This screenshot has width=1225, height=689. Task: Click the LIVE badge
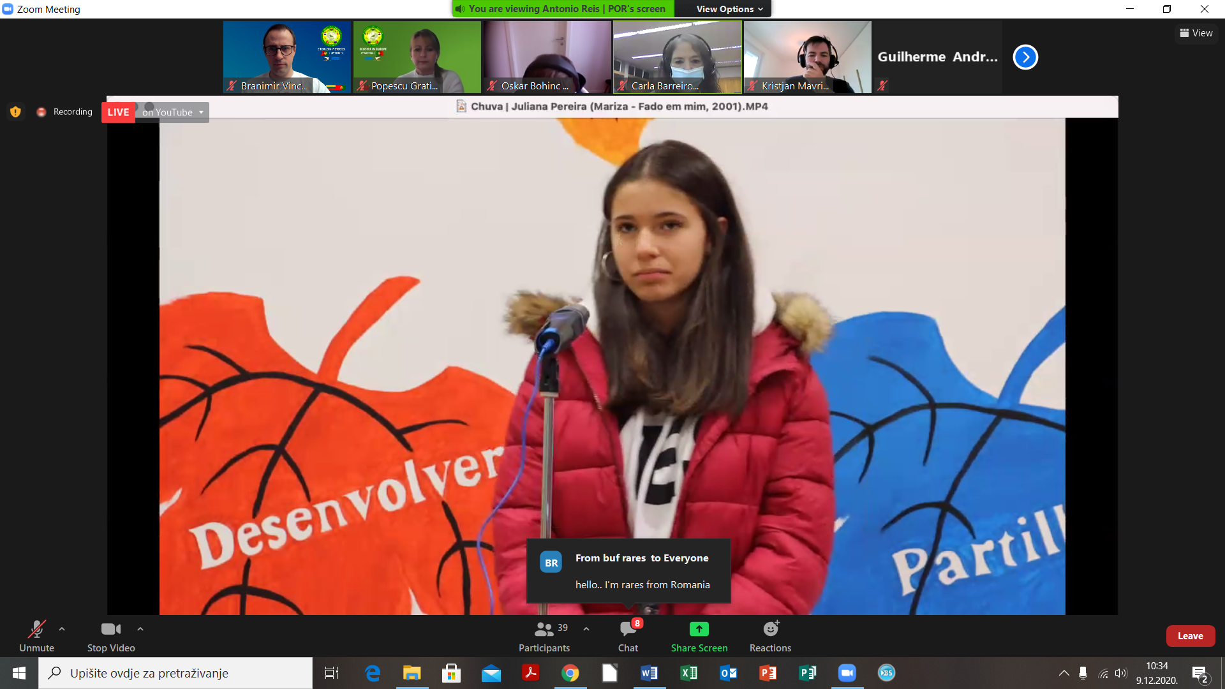point(118,112)
